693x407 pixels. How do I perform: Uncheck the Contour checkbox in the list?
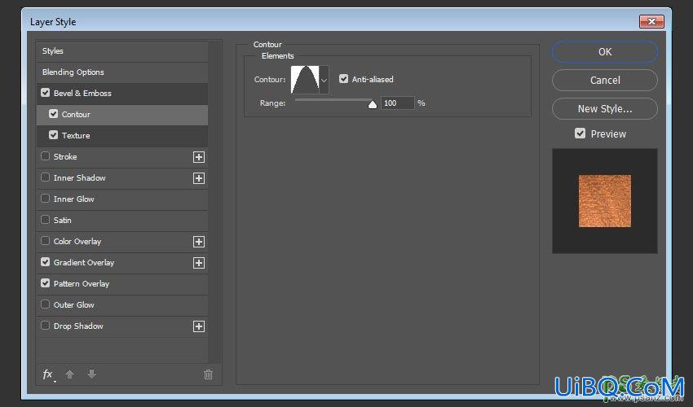[x=54, y=114]
